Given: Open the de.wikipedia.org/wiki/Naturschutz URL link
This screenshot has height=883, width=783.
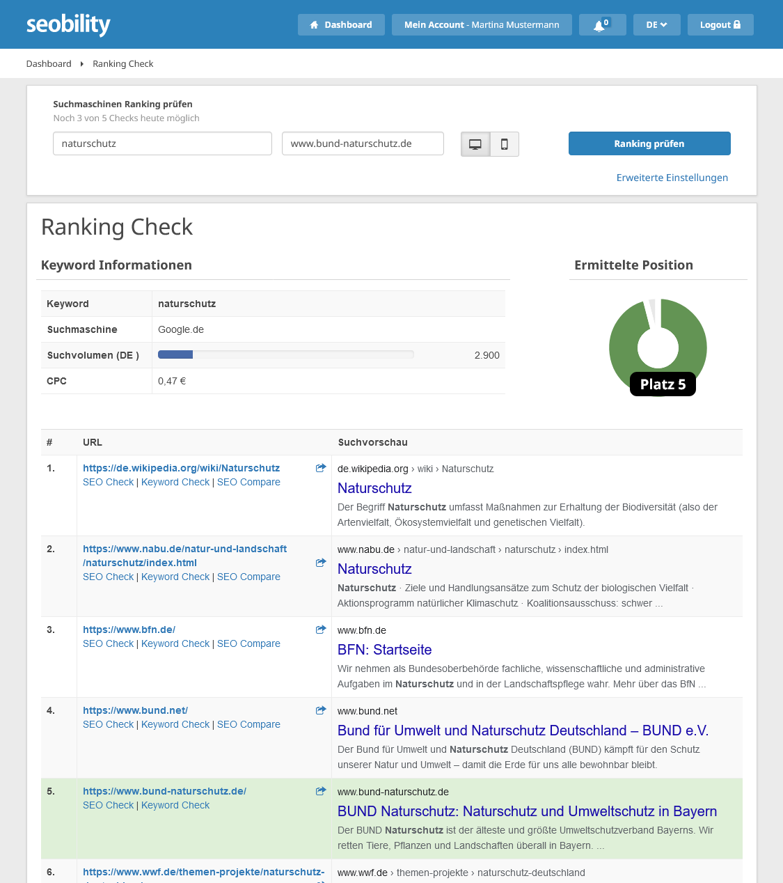Looking at the screenshot, I should tap(181, 468).
